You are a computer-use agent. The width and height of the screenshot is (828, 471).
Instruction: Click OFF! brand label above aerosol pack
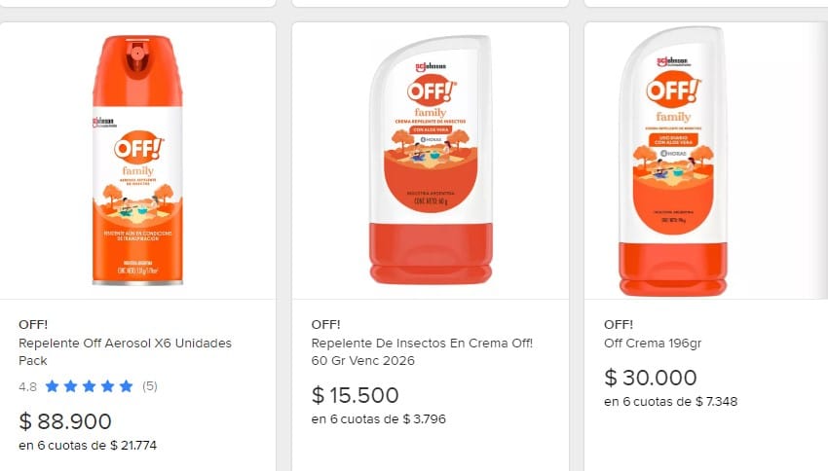tap(33, 324)
